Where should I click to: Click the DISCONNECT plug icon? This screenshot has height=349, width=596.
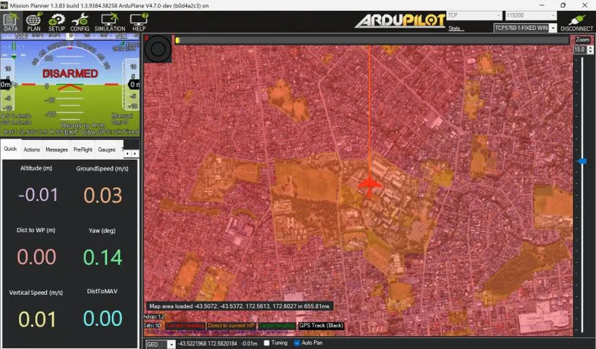[x=576, y=22]
